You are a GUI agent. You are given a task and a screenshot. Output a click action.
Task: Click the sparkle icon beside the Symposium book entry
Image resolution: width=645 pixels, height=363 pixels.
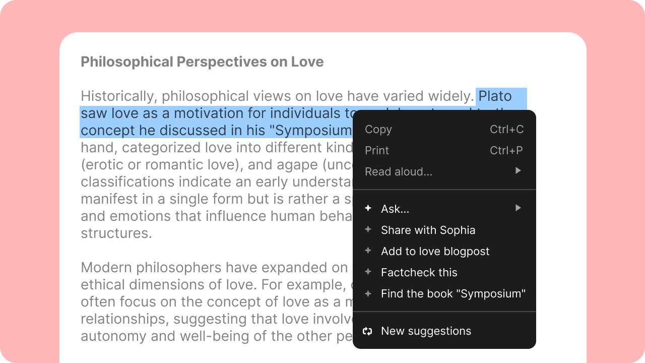368,293
